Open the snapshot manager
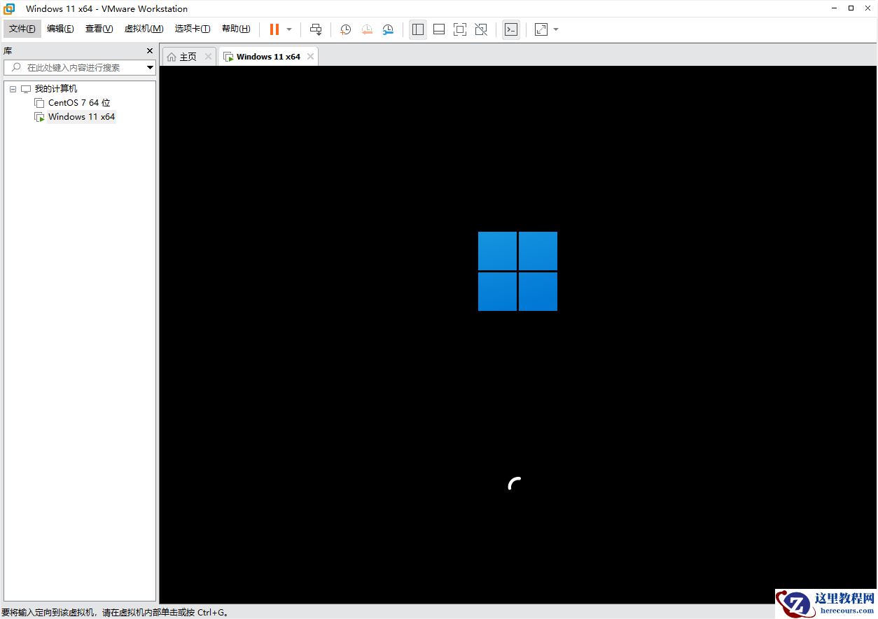The image size is (878, 619). [x=388, y=29]
